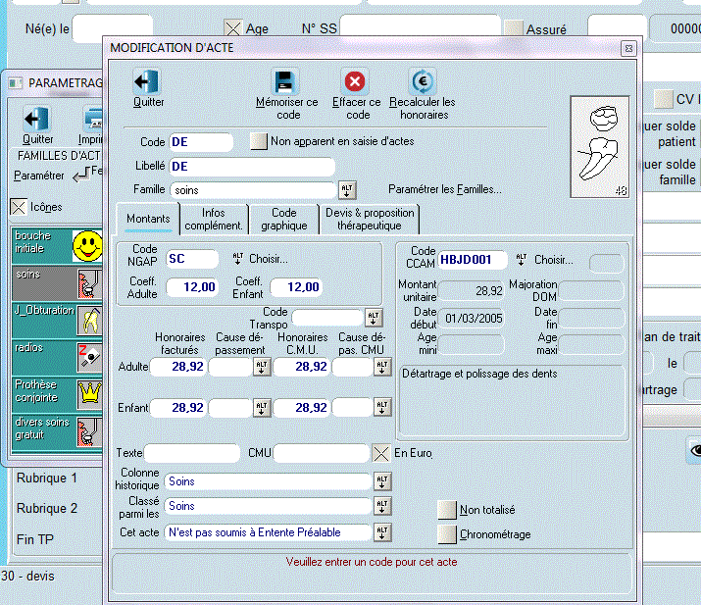Click Mémoriser ce code save icon
Image resolution: width=701 pixels, height=605 pixels.
click(285, 82)
